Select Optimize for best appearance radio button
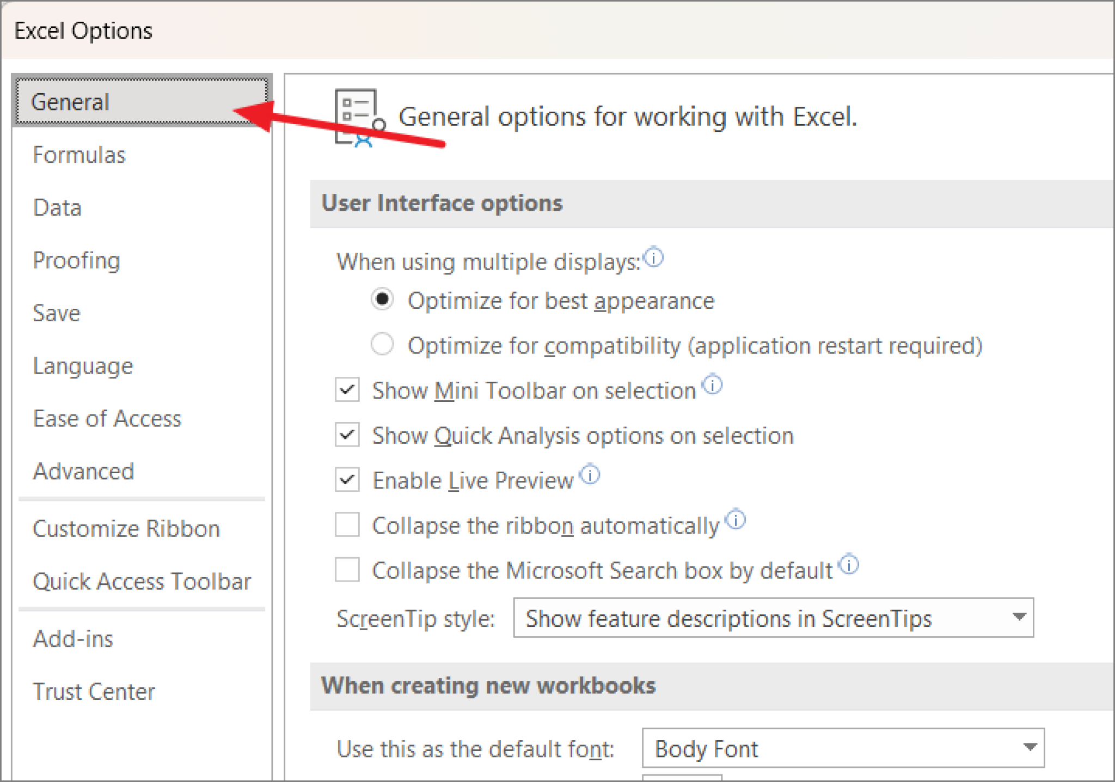 (x=382, y=300)
